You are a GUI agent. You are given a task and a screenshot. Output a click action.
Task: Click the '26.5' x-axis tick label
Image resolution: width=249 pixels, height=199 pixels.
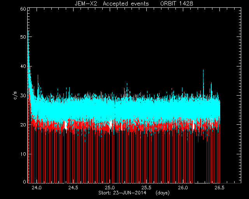(220, 188)
